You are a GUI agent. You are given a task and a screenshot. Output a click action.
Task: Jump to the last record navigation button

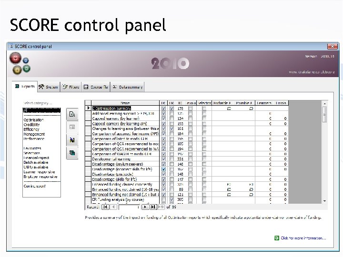tap(153, 207)
